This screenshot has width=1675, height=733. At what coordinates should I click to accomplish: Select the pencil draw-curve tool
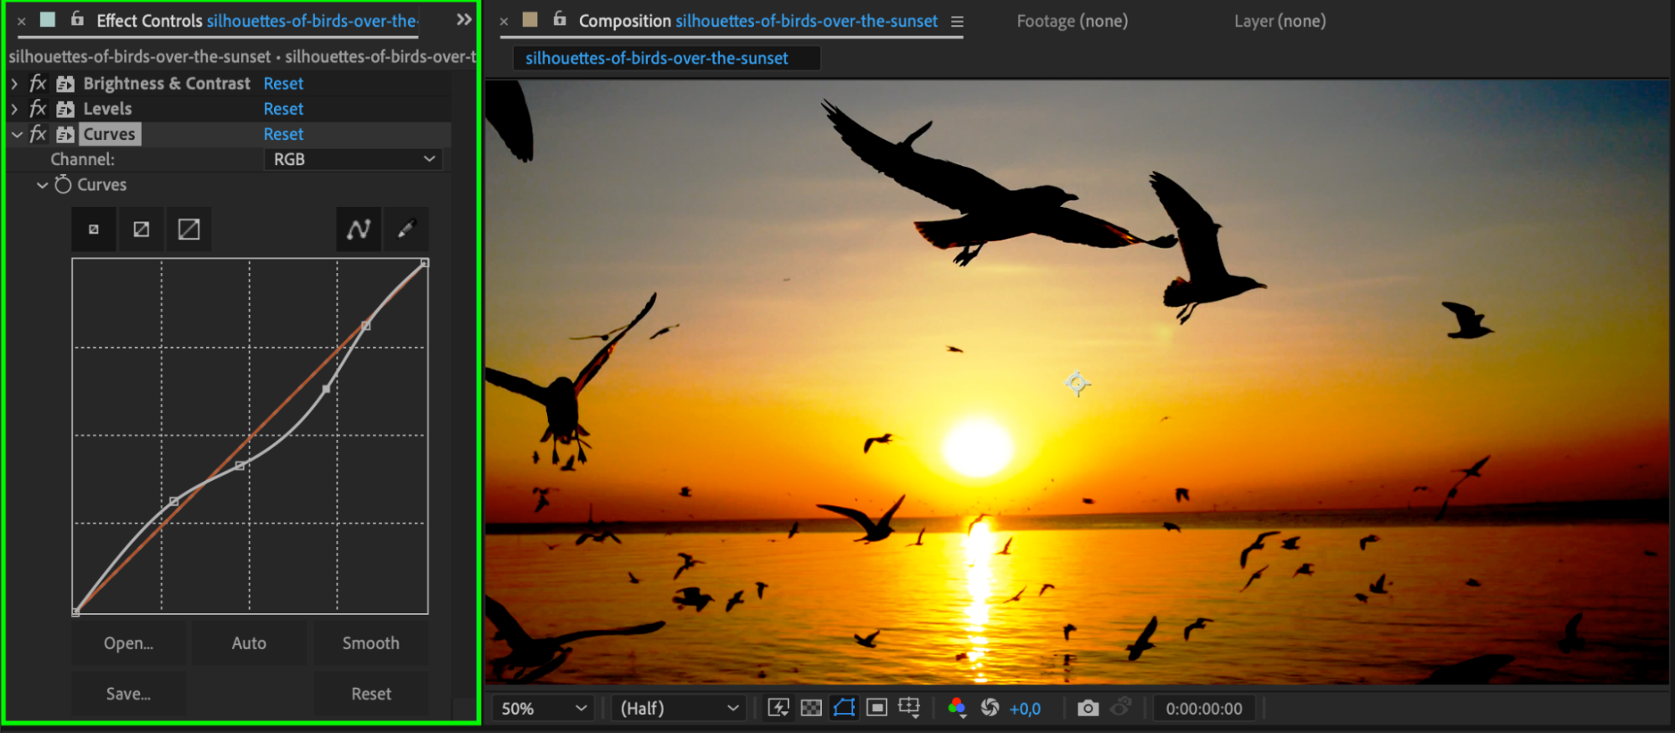tap(406, 229)
